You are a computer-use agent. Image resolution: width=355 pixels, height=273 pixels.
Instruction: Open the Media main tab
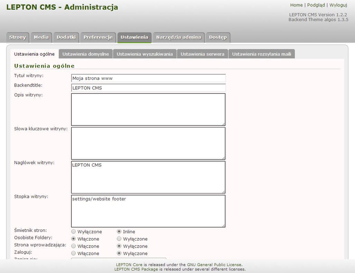coord(41,37)
